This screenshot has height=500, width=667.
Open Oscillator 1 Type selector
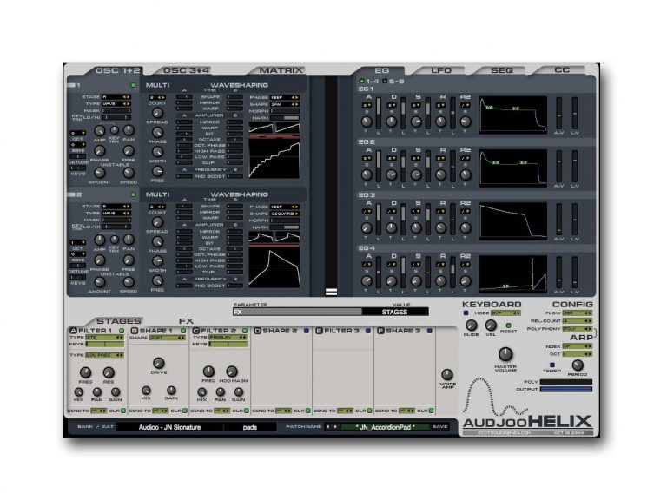116,104
